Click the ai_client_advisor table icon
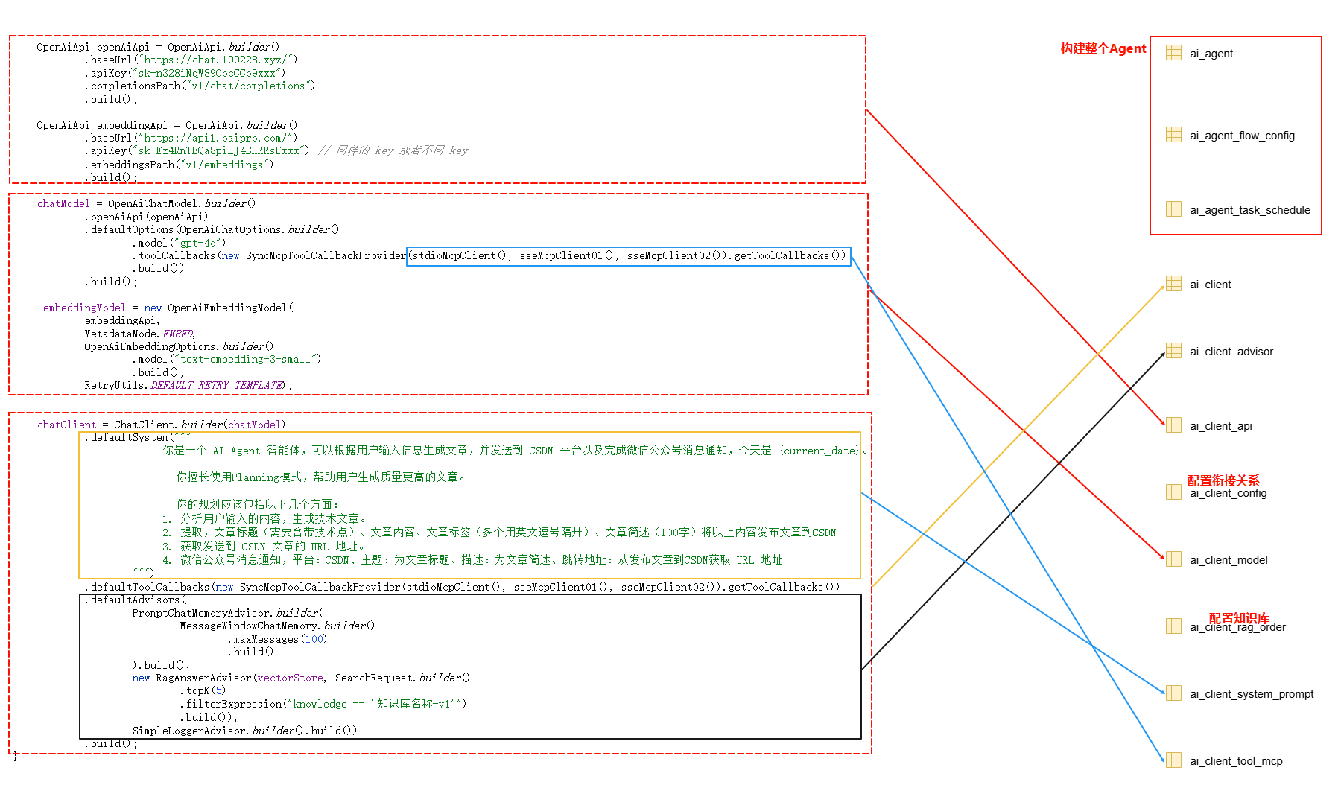The height and width of the screenshot is (785, 1341). coord(1173,351)
